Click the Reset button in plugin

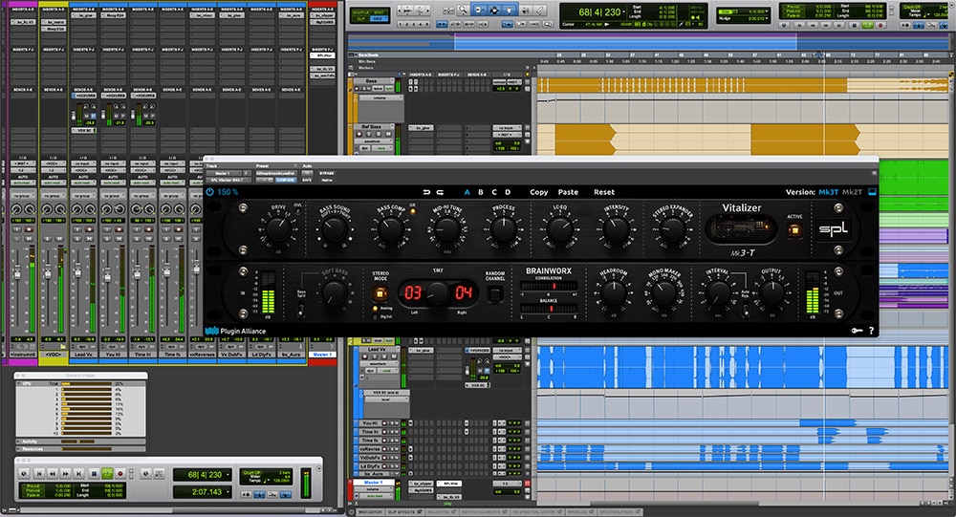click(604, 192)
